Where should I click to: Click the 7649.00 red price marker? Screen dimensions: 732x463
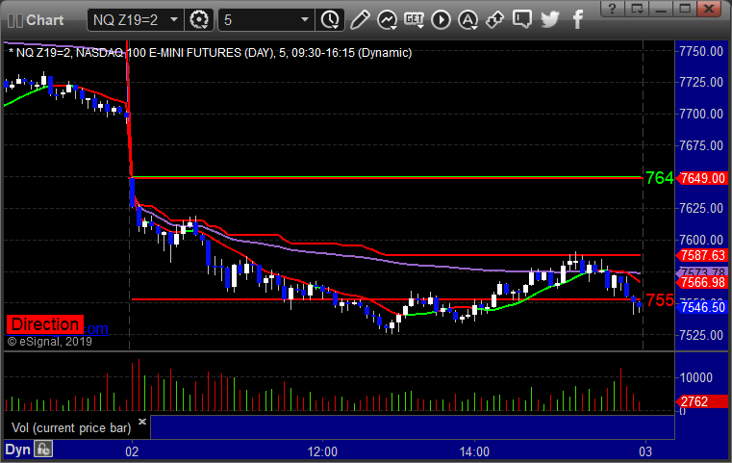702,178
